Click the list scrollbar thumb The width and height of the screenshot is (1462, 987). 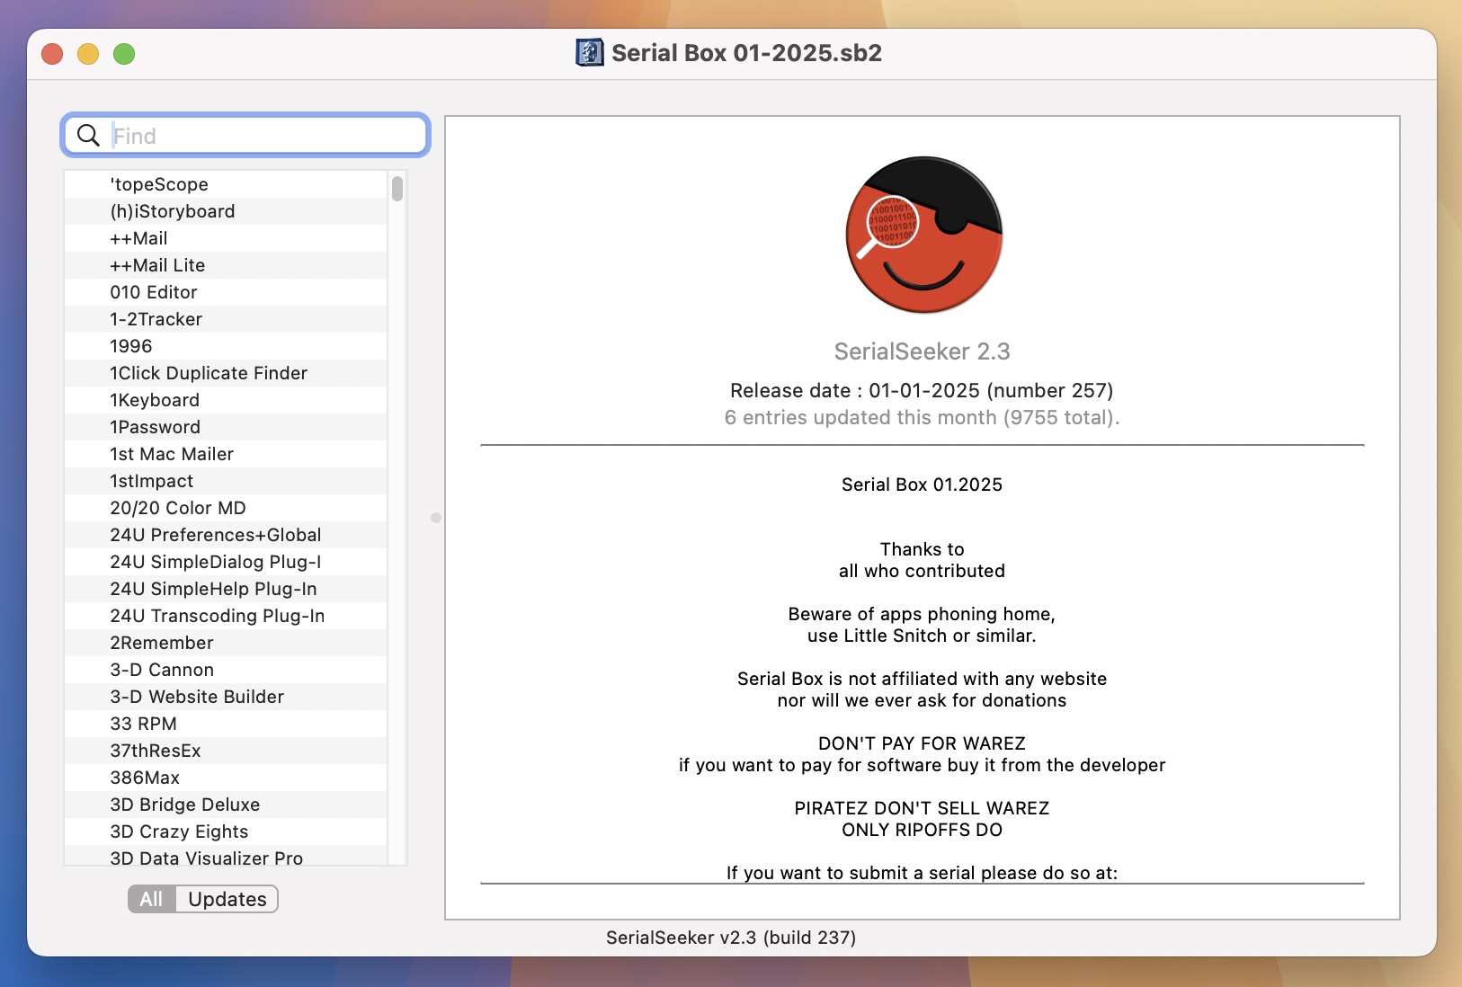pos(397,189)
